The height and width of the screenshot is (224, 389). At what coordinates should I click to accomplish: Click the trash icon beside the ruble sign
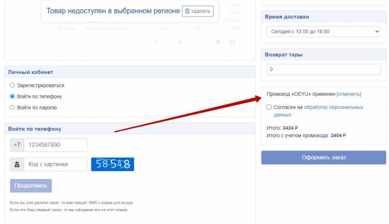coord(232,43)
